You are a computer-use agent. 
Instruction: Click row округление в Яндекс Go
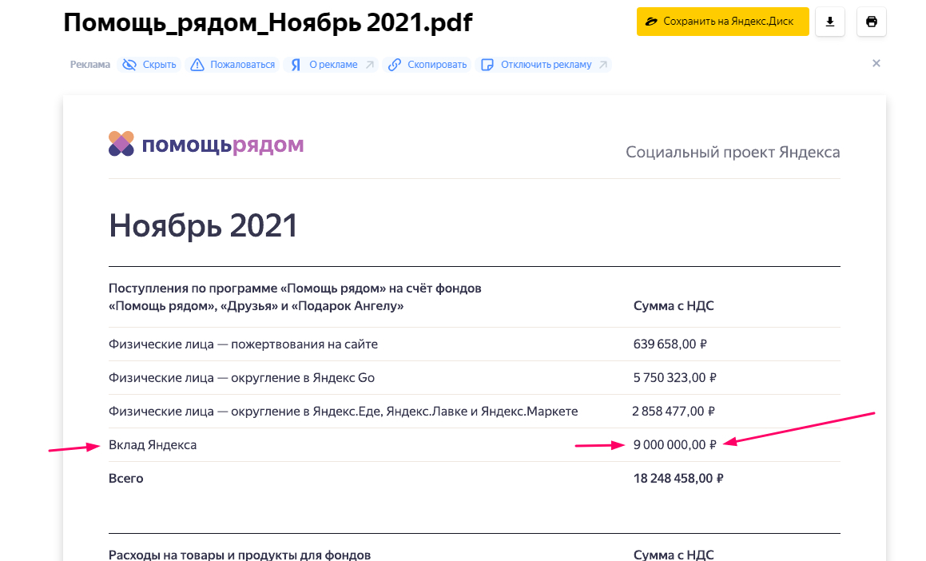click(241, 378)
